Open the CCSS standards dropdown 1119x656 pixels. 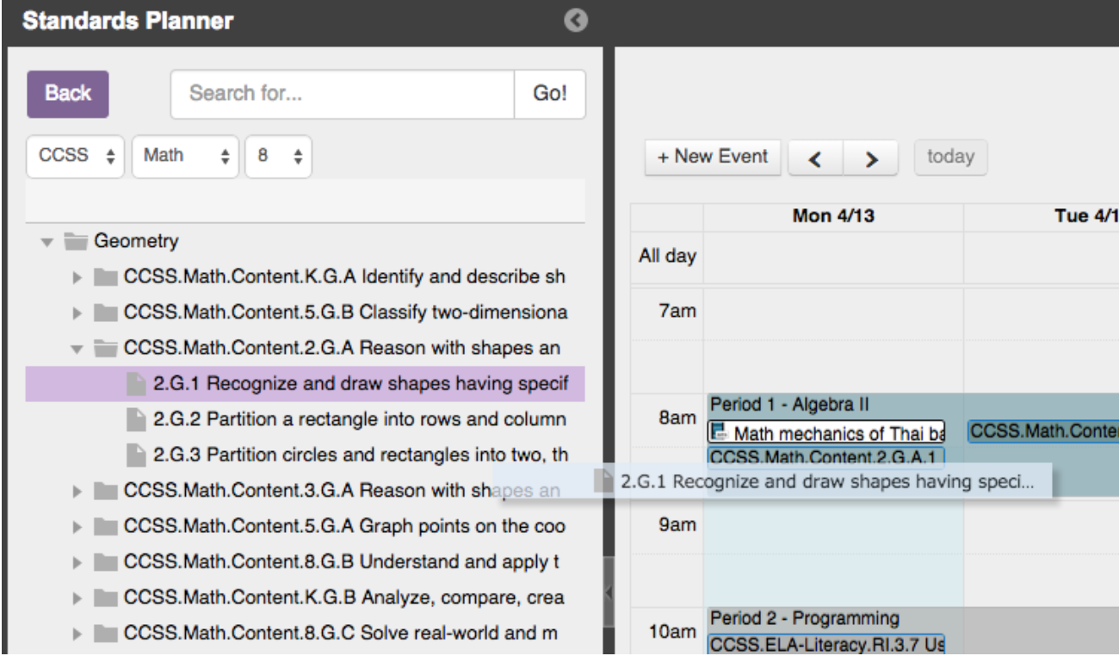pyautogui.click(x=76, y=158)
